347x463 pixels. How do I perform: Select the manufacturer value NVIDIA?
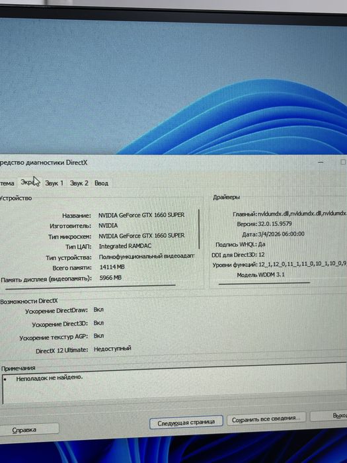pyautogui.click(x=108, y=226)
